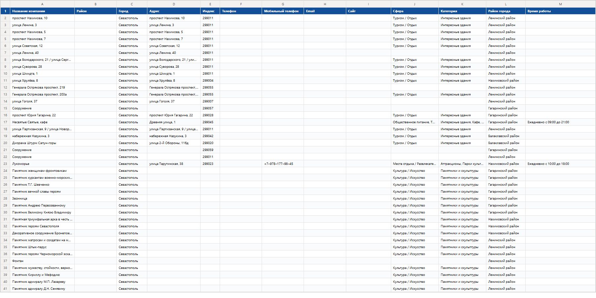
Task: Select the 'Интересные здания, Кафе, ...' category cell
Action: [462, 122]
